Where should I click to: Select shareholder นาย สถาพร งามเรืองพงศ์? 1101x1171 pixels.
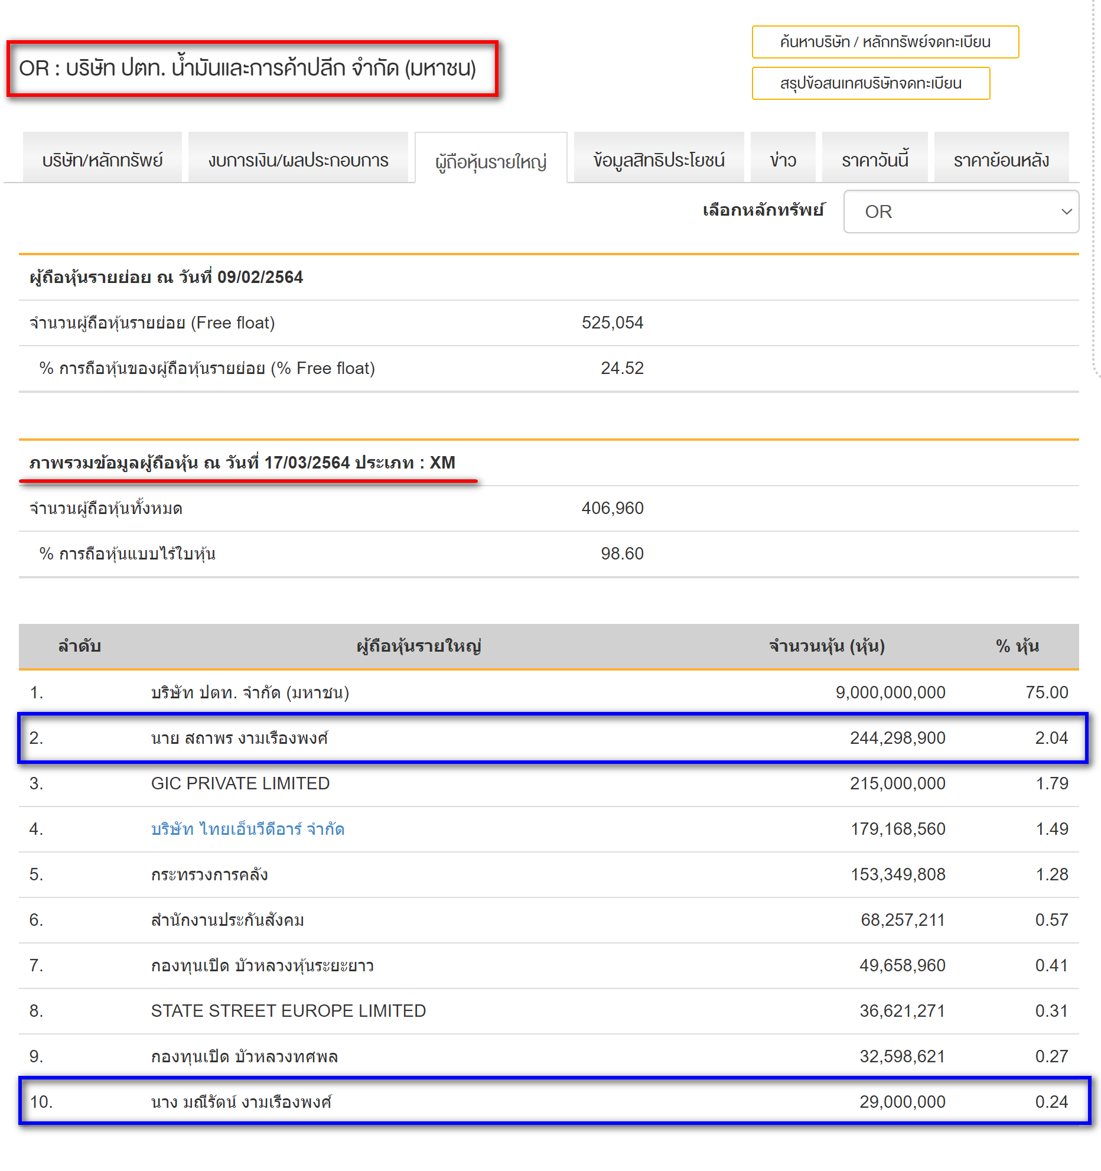240,738
